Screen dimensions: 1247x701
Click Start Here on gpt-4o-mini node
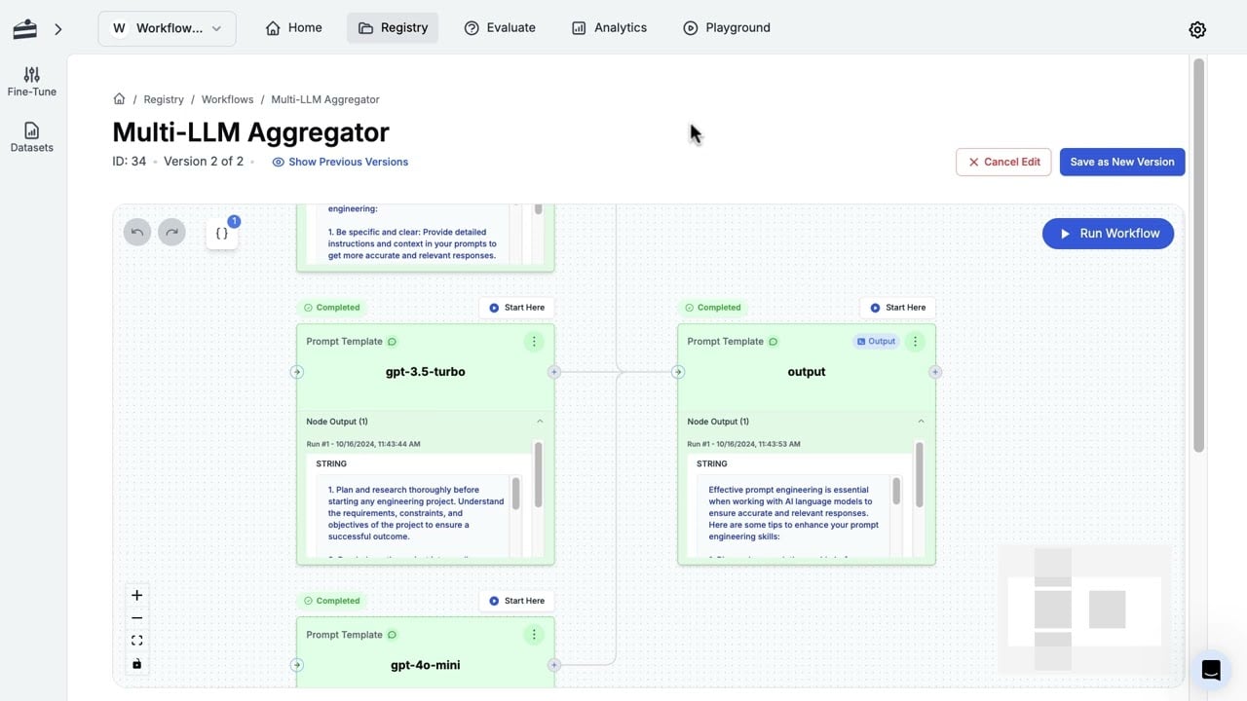pos(516,601)
